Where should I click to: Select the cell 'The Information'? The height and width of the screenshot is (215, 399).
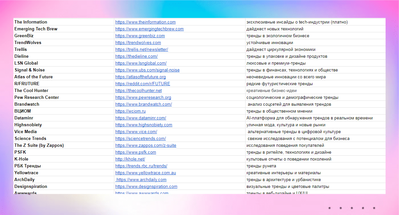point(64,22)
